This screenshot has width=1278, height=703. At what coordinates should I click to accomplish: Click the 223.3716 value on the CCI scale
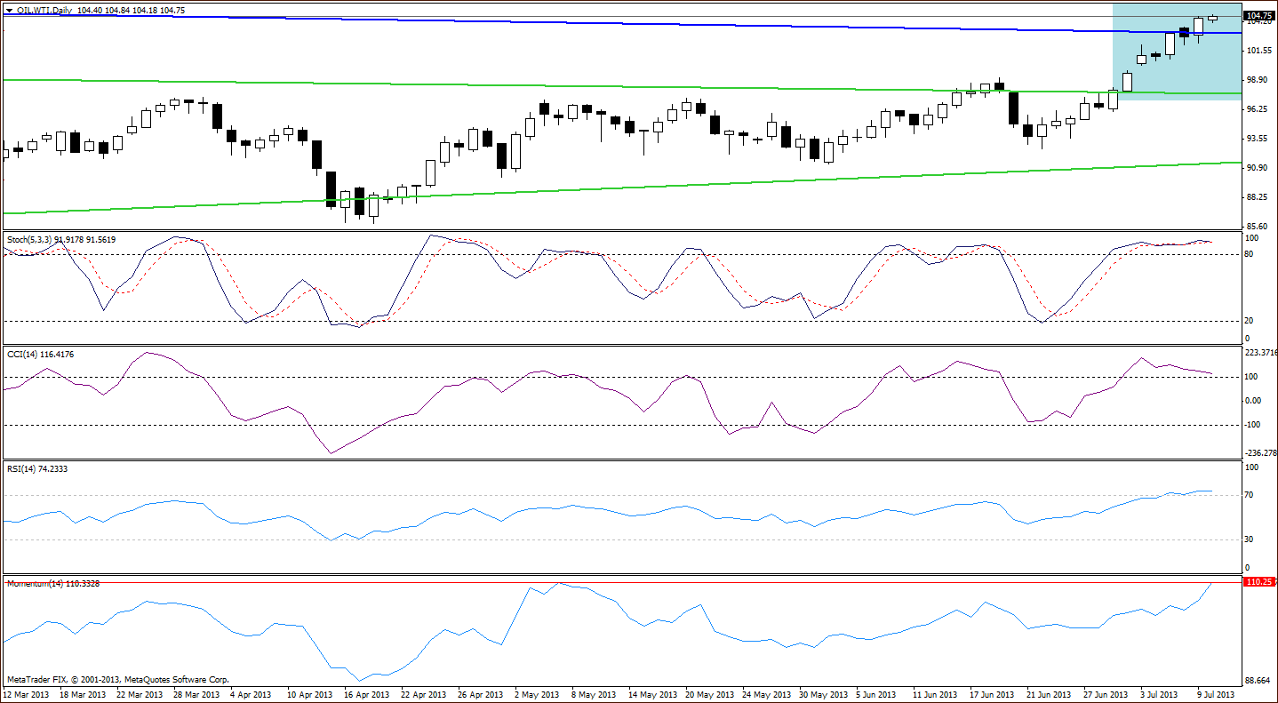(1261, 353)
